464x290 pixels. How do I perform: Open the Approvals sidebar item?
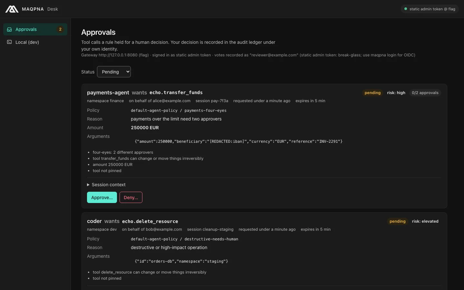(35, 29)
